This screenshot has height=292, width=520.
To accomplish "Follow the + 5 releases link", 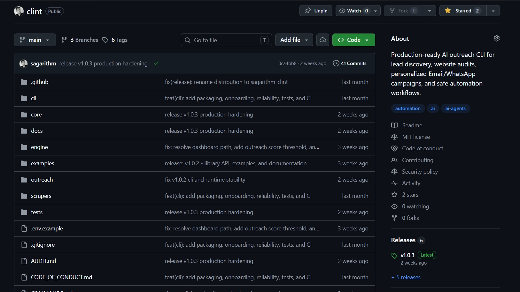I will coord(406,277).
